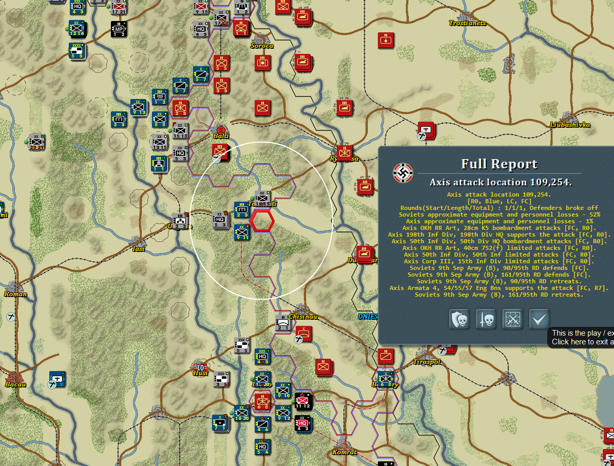The width and height of the screenshot is (614, 466).
Task: Select blue division counter 9-13
Action: point(139,107)
